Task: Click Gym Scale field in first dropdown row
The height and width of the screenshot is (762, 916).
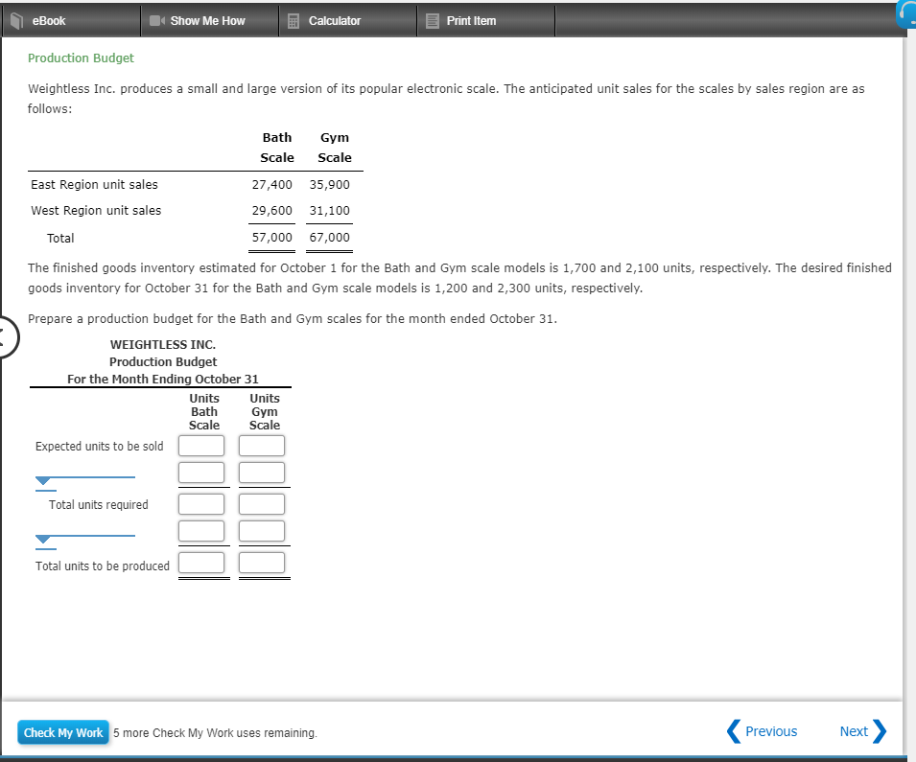Action: (262, 473)
